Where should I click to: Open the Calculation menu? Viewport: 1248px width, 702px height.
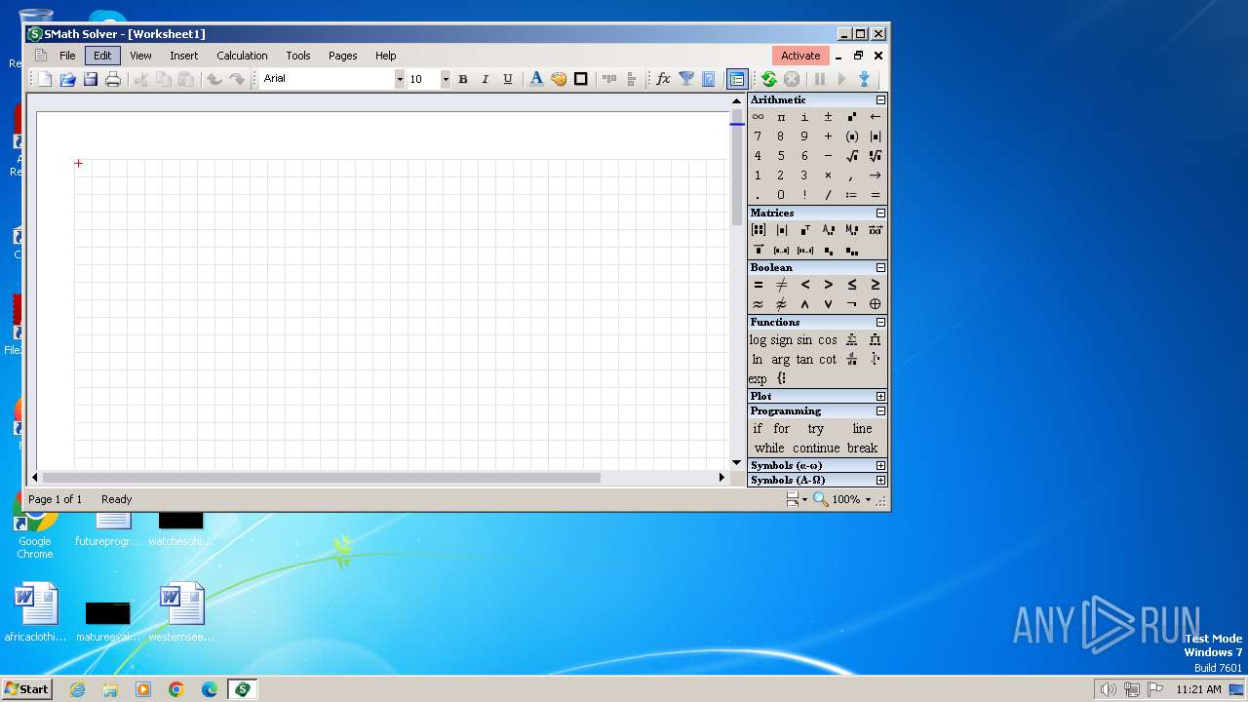[x=242, y=56]
